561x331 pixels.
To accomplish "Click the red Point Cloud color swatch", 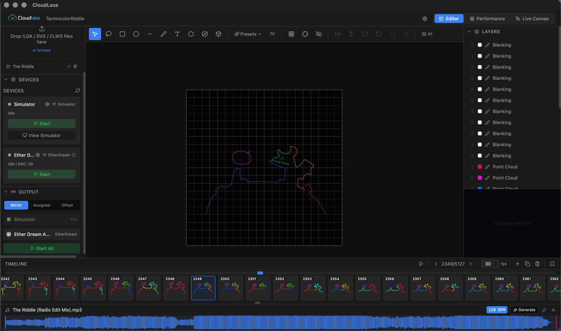I will 480,167.
